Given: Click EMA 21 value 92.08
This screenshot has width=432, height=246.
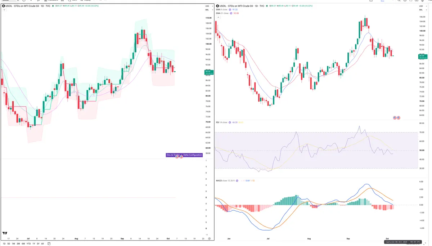Looking at the screenshot, I should click(236, 13).
